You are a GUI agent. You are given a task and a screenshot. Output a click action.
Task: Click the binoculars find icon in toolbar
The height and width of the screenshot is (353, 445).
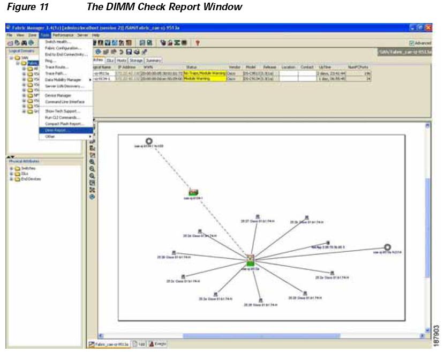(x=24, y=43)
